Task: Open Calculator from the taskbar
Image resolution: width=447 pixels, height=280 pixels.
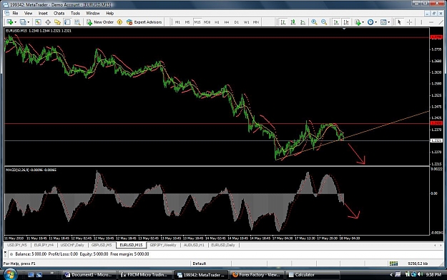Action: tap(313, 274)
